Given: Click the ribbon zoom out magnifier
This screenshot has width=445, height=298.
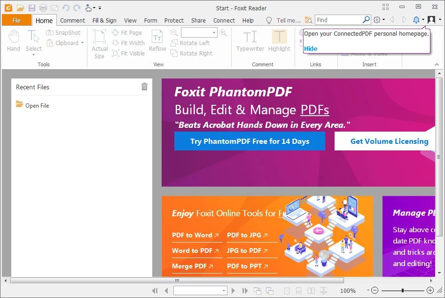Looking at the screenshot, I should pos(174,32).
